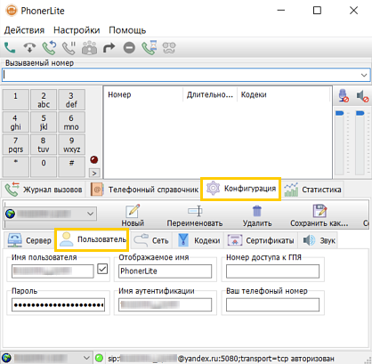
Task: Click the green registration status indicator
Action: [x=100, y=358]
